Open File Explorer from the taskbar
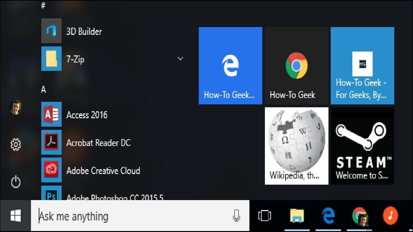 pyautogui.click(x=297, y=216)
